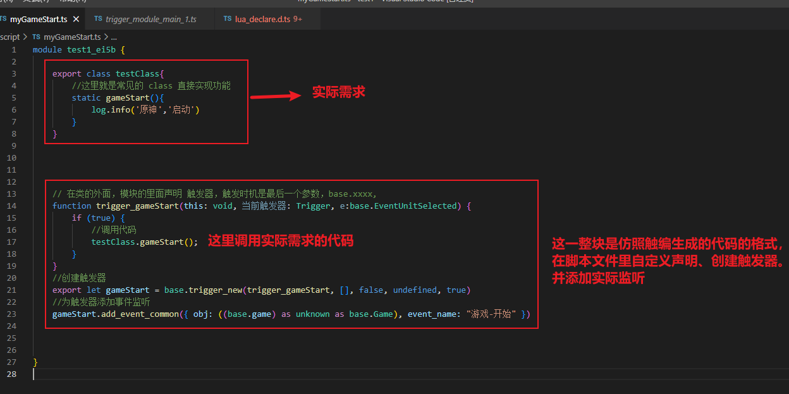
Task: Click the testClass name on line 3
Action: [138, 73]
